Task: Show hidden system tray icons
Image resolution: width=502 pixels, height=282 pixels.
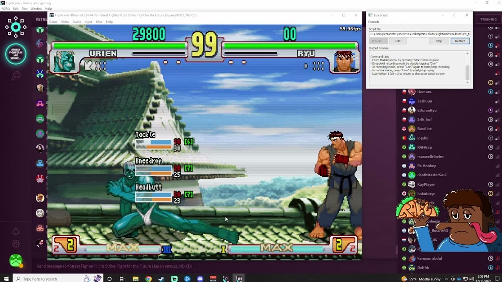Action: coord(447,278)
